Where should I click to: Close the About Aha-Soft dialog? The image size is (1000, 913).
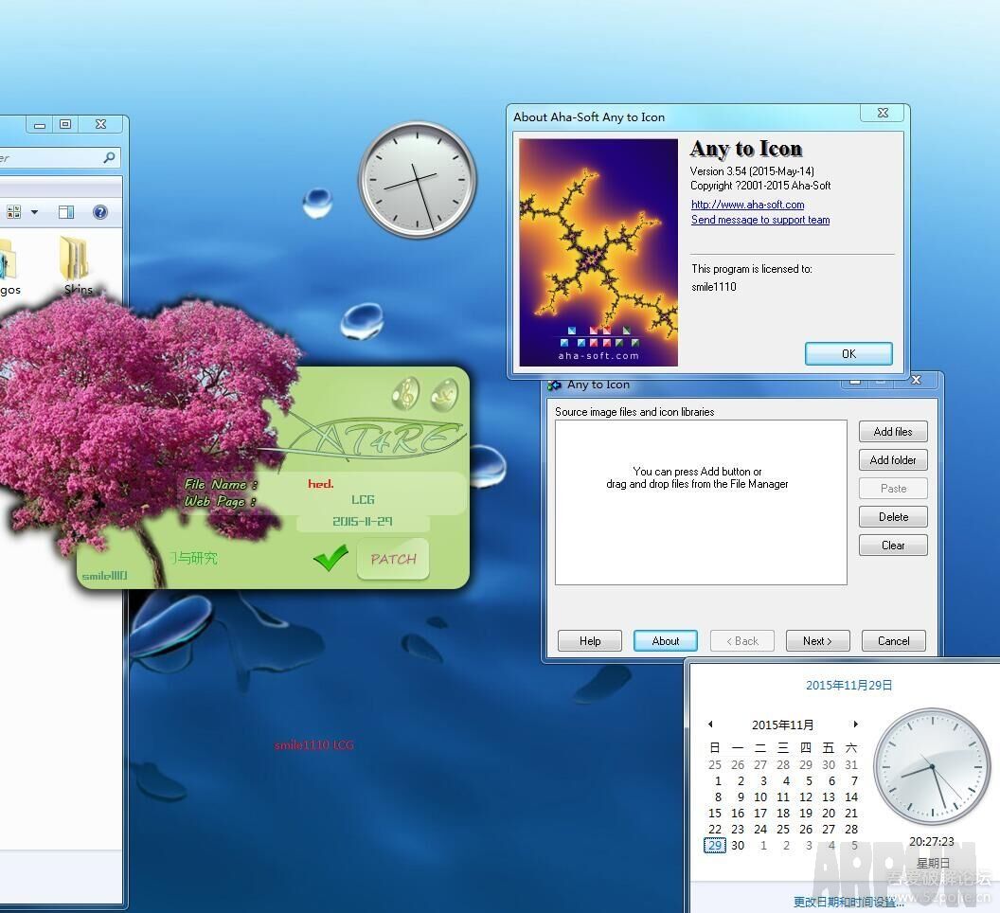(x=883, y=113)
